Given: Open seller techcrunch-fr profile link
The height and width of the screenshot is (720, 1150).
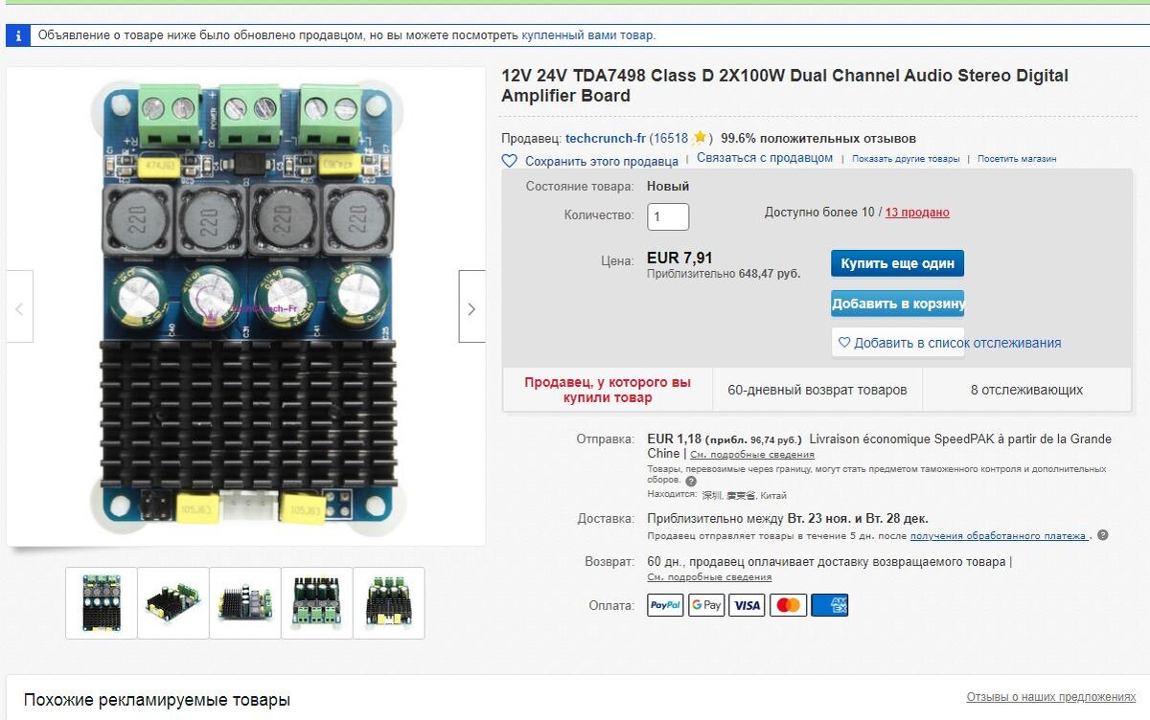Looking at the screenshot, I should [606, 138].
